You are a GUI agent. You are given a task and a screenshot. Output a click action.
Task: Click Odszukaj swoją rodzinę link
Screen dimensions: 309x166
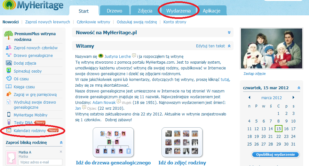click(x=137, y=22)
